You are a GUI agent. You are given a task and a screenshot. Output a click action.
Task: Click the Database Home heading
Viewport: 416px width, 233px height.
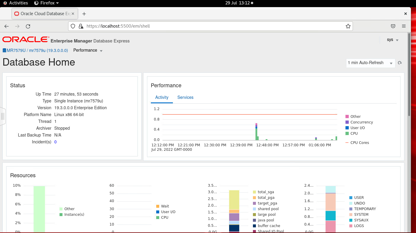tap(39, 62)
